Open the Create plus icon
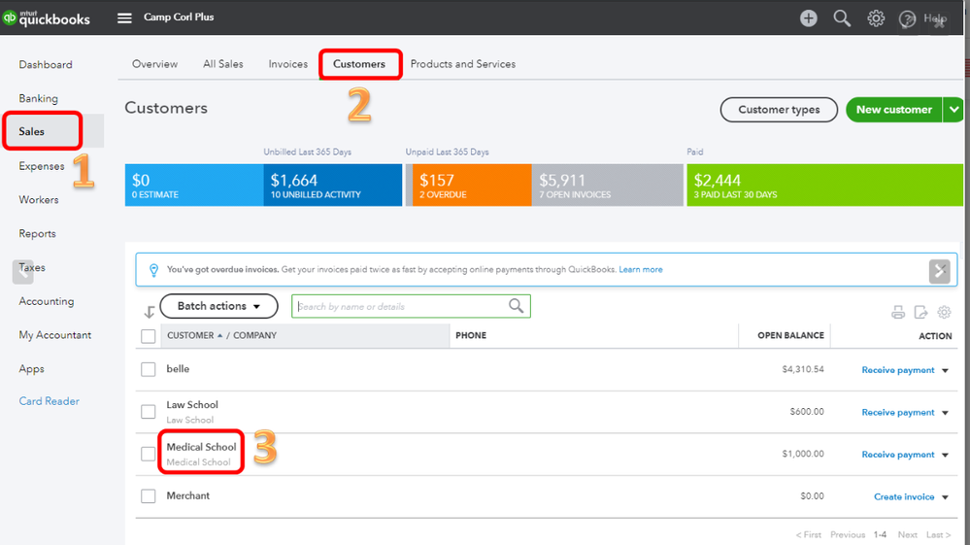970x545 pixels. tap(808, 17)
